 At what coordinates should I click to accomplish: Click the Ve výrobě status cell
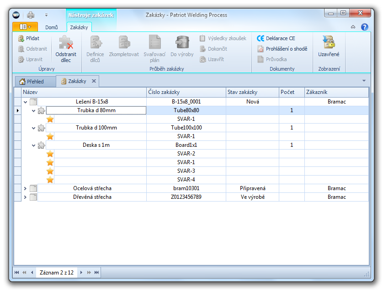pos(252,197)
